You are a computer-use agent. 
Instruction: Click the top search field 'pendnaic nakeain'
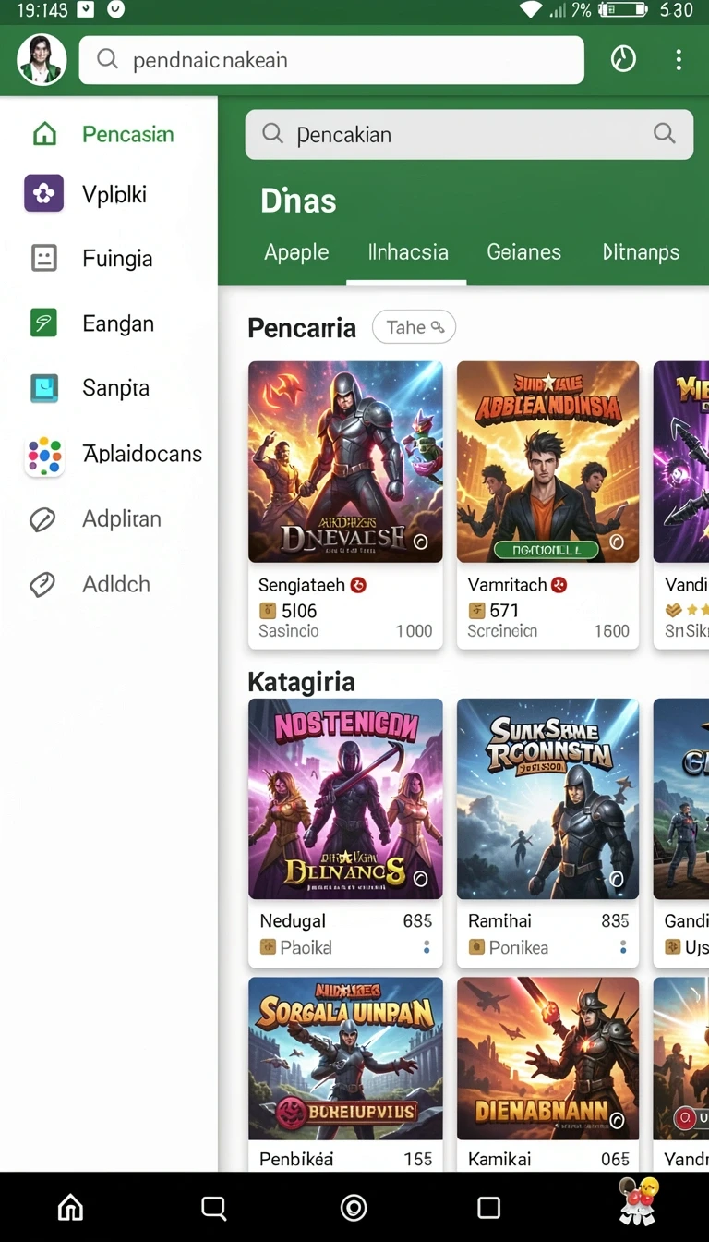pos(331,60)
